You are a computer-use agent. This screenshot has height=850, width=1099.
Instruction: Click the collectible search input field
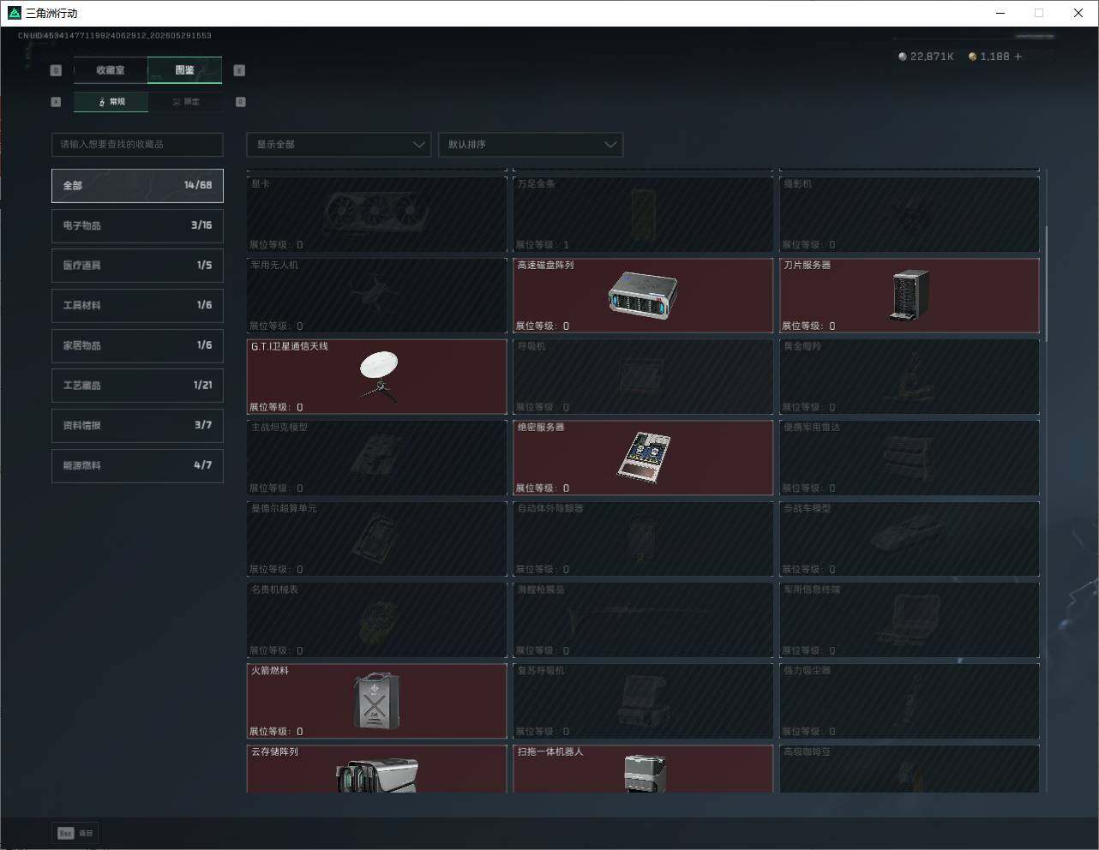[137, 144]
